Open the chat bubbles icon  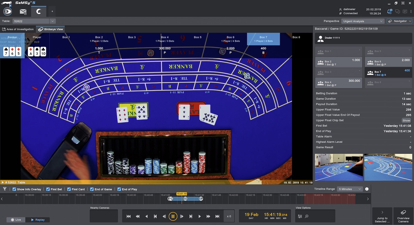pos(397,12)
